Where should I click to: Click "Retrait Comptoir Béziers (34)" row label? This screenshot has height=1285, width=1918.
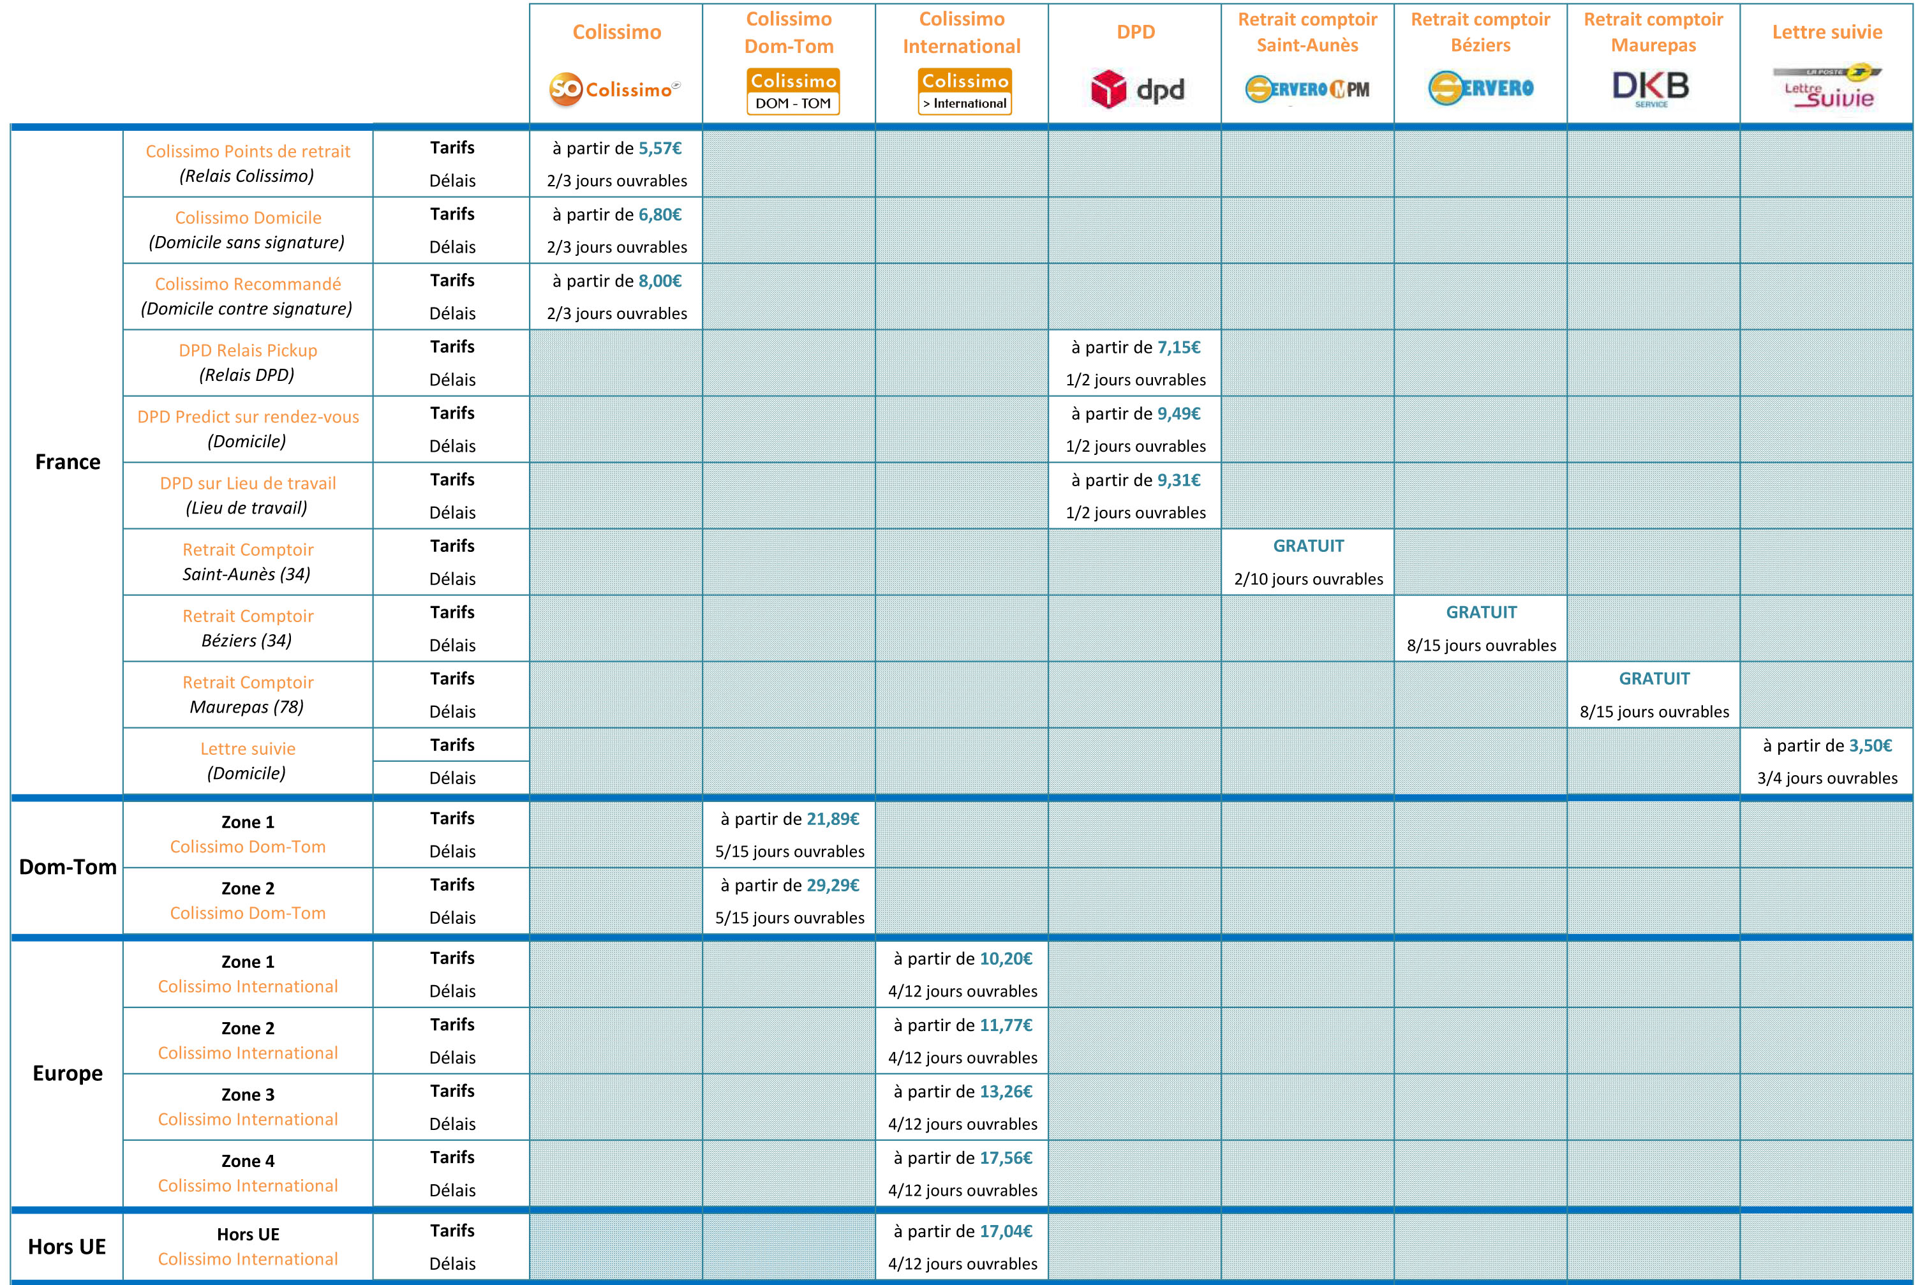tap(248, 628)
